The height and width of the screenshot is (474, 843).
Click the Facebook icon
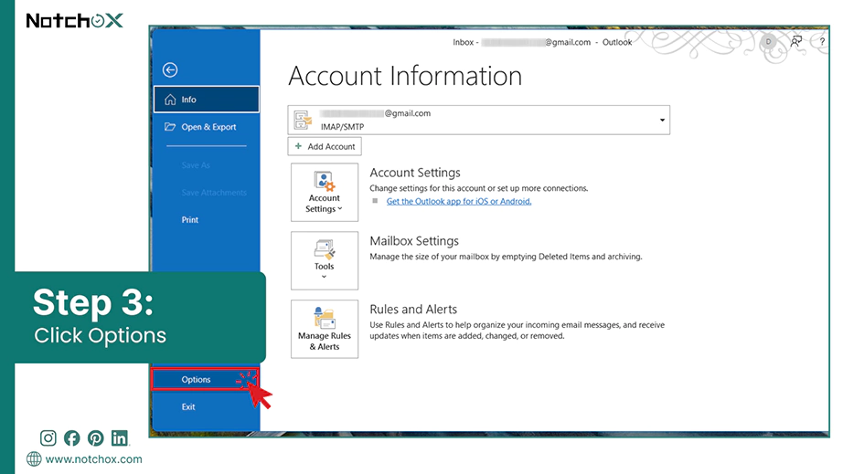(x=72, y=438)
